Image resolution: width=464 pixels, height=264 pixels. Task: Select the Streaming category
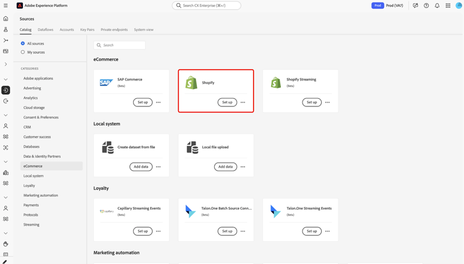click(32, 224)
